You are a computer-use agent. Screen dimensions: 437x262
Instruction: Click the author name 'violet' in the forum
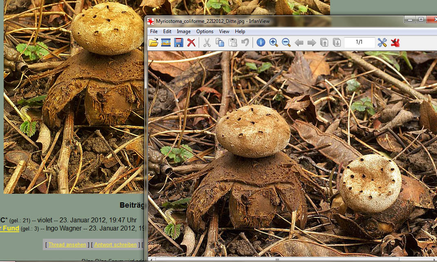coord(45,220)
